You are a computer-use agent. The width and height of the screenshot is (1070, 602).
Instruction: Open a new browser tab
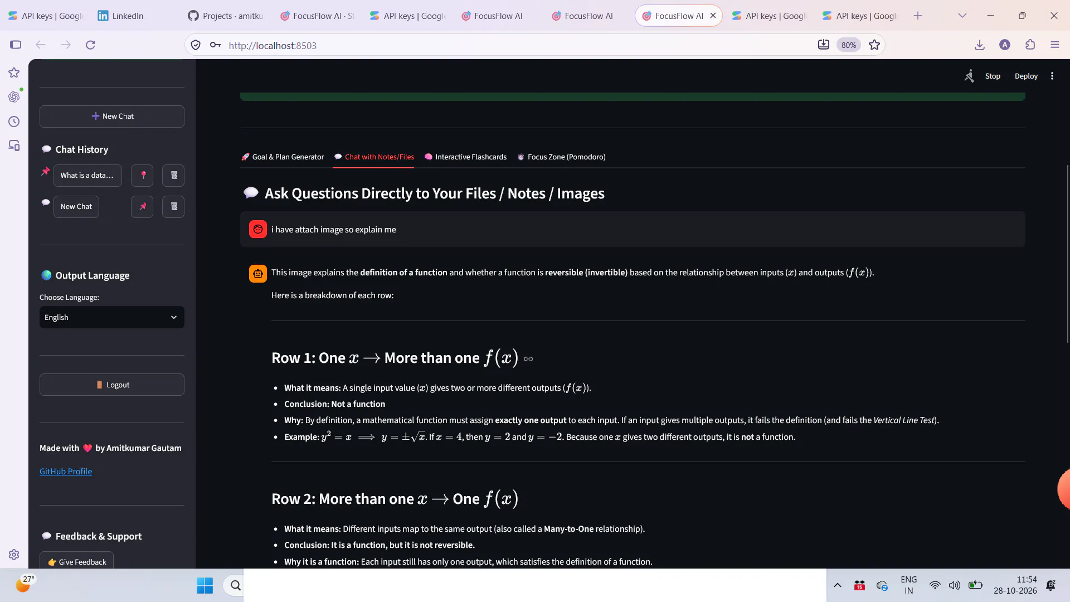pyautogui.click(x=918, y=16)
